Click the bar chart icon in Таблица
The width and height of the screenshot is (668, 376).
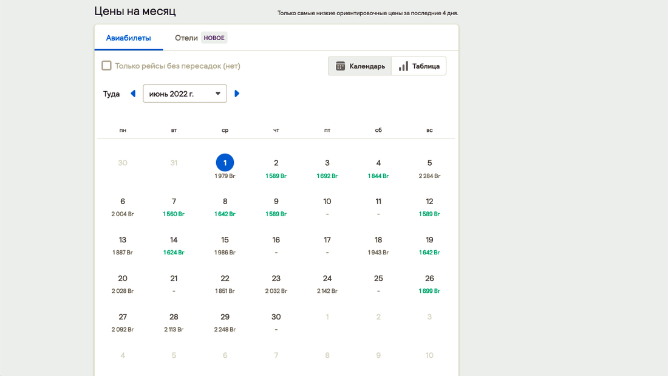pos(403,66)
